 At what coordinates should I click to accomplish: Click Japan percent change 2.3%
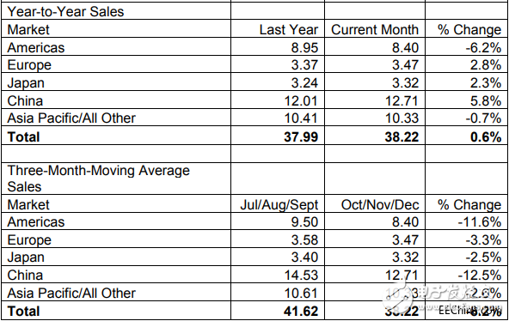tap(486, 83)
